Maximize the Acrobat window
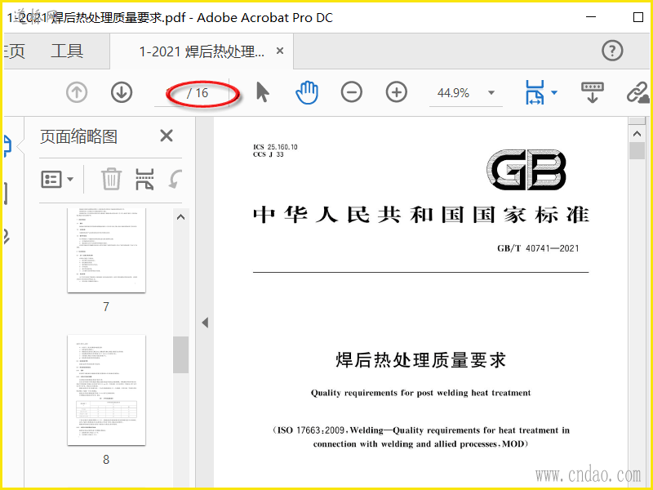 click(x=638, y=17)
